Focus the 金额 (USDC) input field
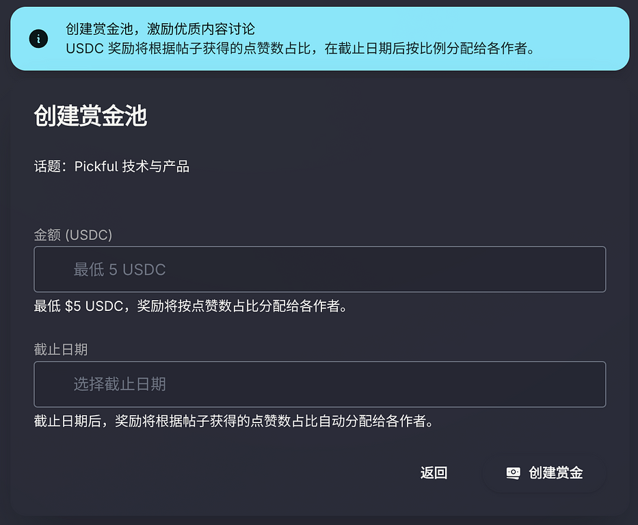The width and height of the screenshot is (638, 525). (319, 269)
